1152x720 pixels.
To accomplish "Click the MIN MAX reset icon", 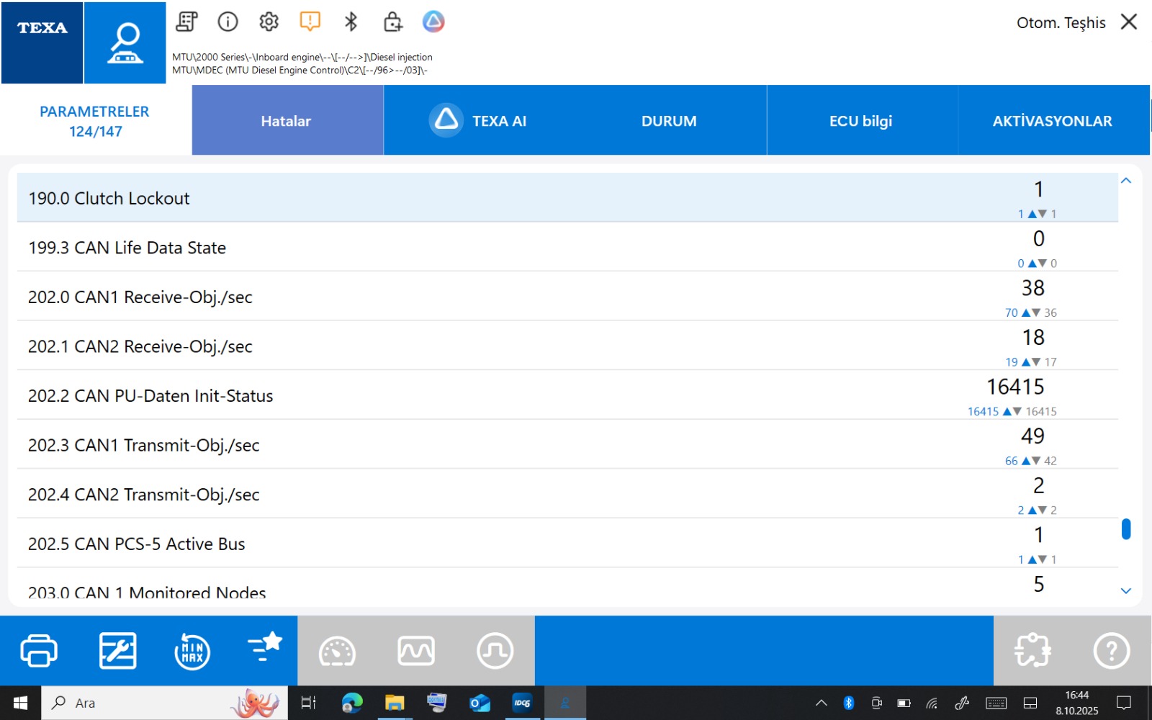I will click(192, 652).
